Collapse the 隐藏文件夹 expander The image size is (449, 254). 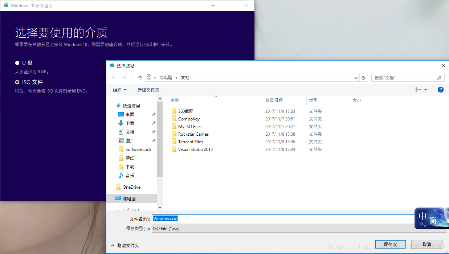coord(126,245)
